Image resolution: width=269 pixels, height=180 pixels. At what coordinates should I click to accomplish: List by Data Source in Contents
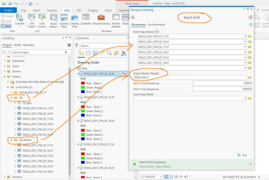(88, 53)
